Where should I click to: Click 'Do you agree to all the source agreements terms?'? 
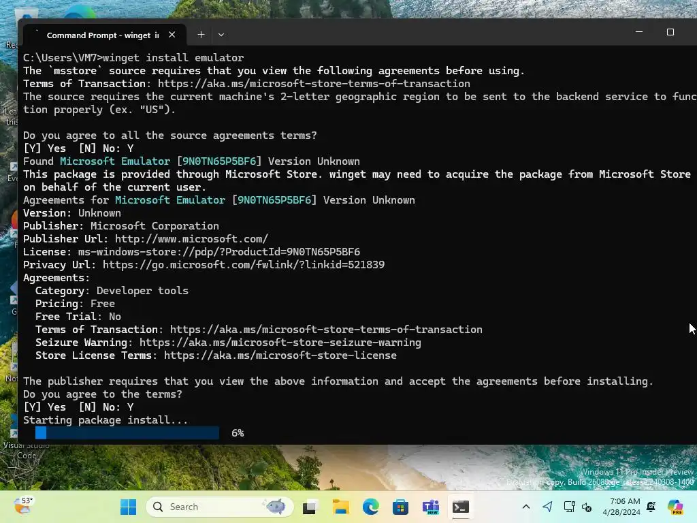coord(170,136)
